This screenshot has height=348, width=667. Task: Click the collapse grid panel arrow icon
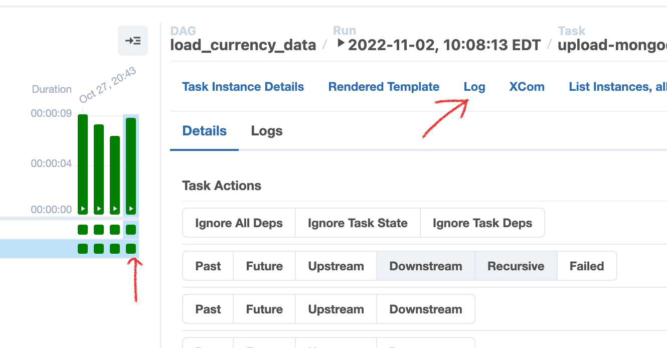coord(133,41)
